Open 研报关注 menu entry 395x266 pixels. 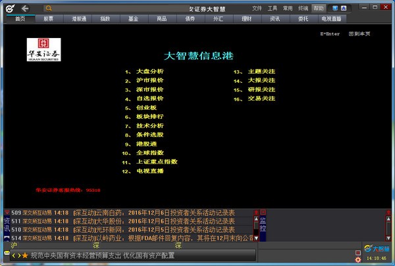coord(261,89)
